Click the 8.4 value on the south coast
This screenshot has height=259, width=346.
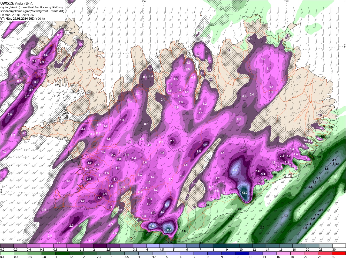pyautogui.click(x=169, y=230)
